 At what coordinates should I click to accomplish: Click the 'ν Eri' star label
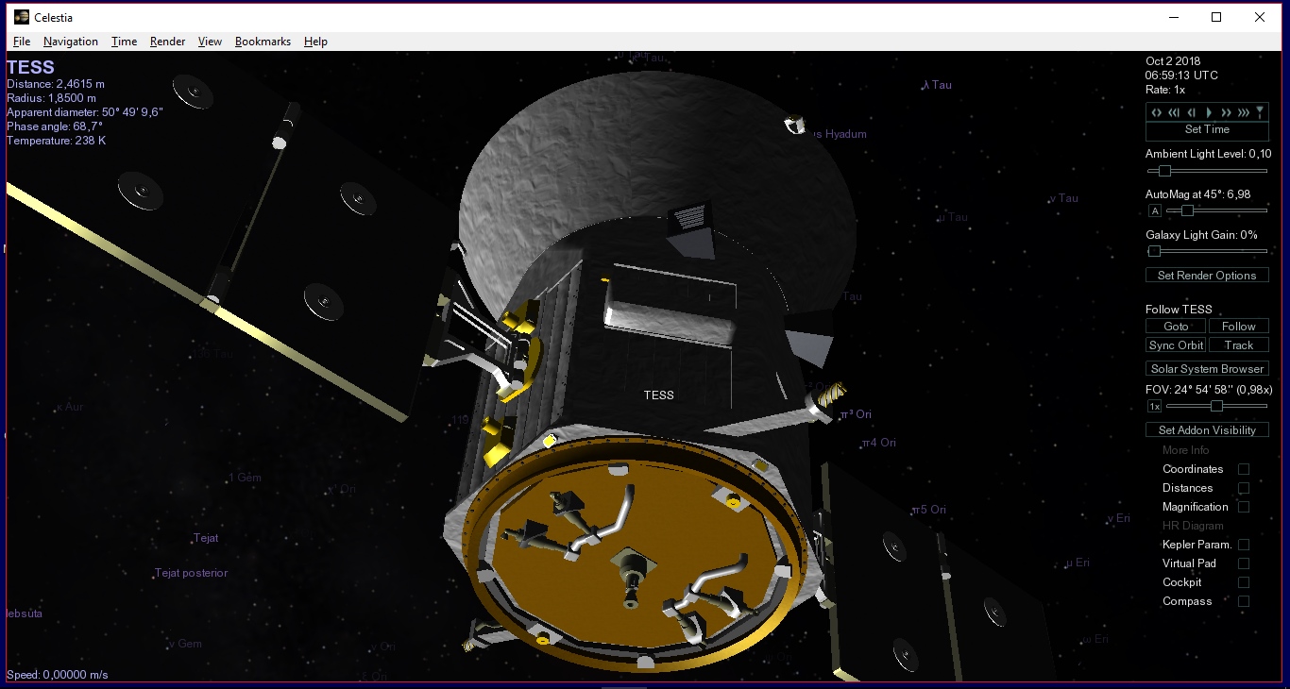click(x=1119, y=518)
